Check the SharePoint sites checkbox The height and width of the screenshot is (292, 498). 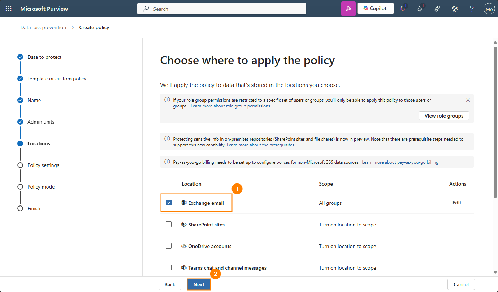(x=169, y=224)
